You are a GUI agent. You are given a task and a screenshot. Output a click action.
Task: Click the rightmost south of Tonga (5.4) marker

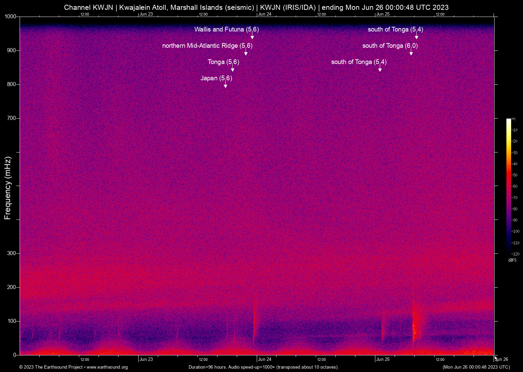click(x=395, y=29)
